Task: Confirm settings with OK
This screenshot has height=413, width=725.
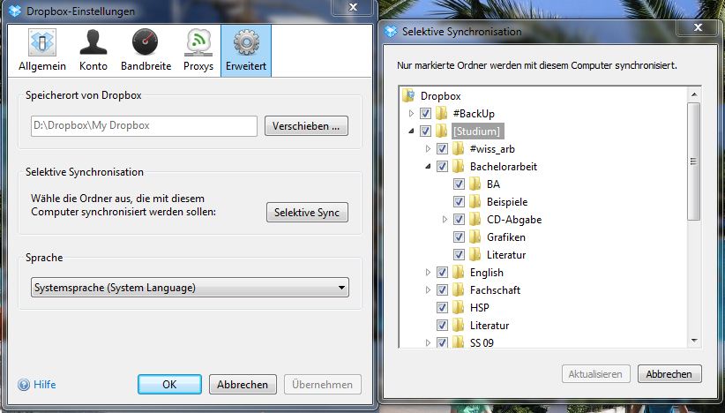Action: 169,385
